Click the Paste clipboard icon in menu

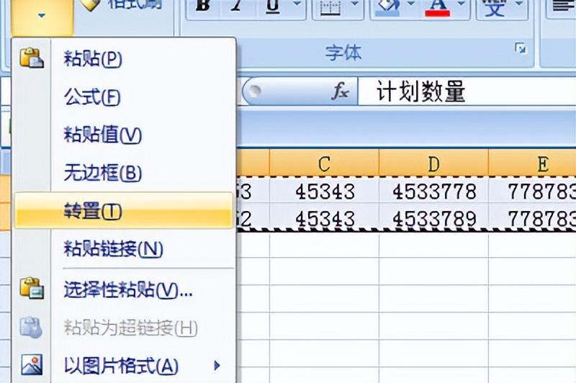pos(32,58)
